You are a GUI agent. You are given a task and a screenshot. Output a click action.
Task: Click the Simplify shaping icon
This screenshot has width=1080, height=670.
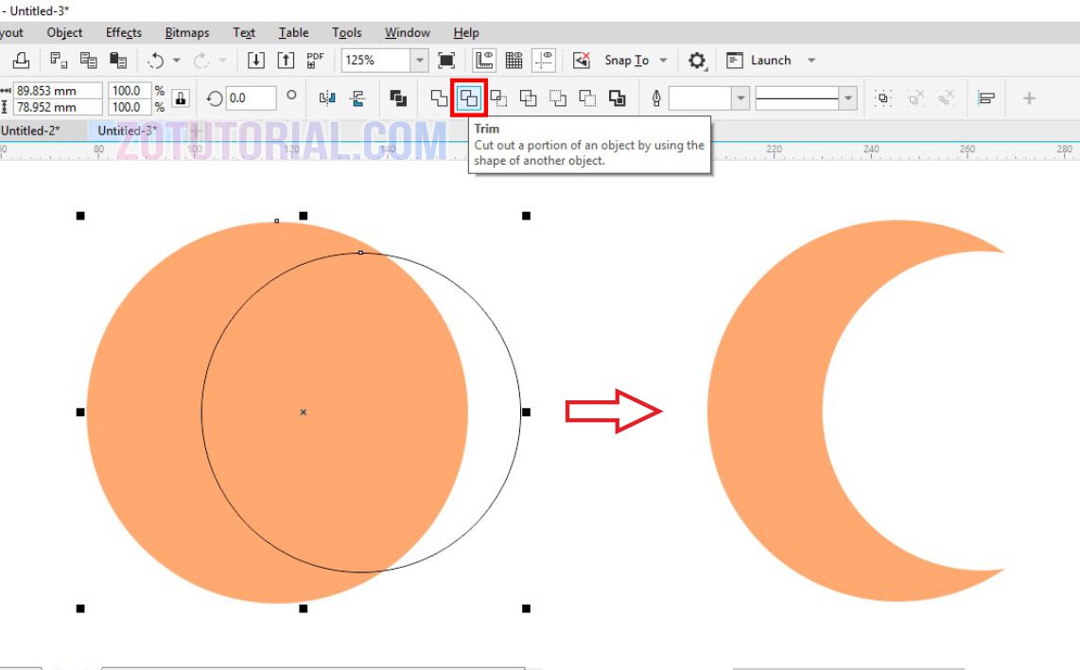point(529,98)
